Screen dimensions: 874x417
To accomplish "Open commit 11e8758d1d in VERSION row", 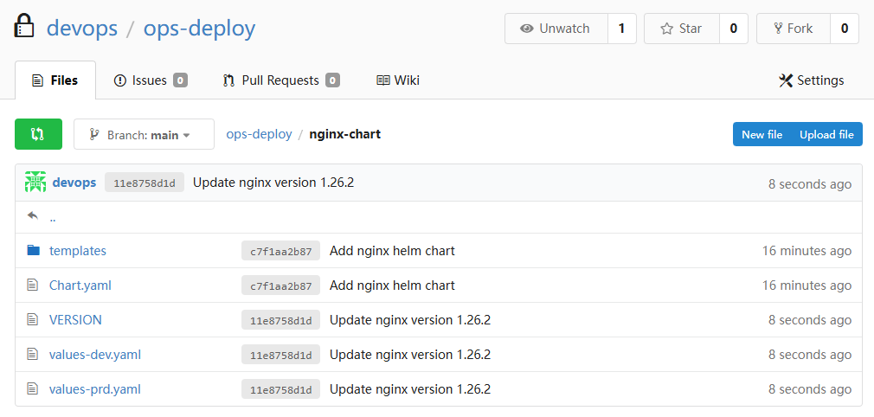I will click(281, 320).
